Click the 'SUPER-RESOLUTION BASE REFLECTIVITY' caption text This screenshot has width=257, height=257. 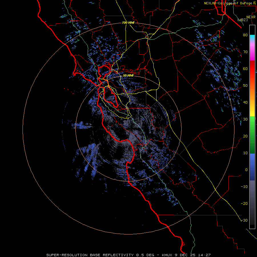[89, 255]
